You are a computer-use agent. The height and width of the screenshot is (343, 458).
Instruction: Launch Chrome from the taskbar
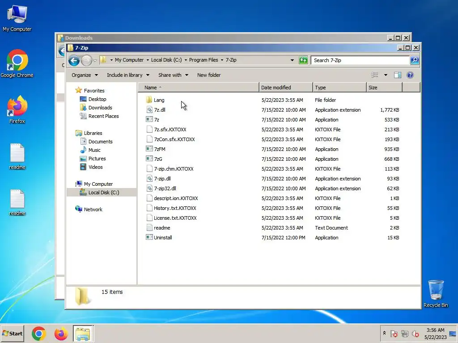tap(39, 334)
